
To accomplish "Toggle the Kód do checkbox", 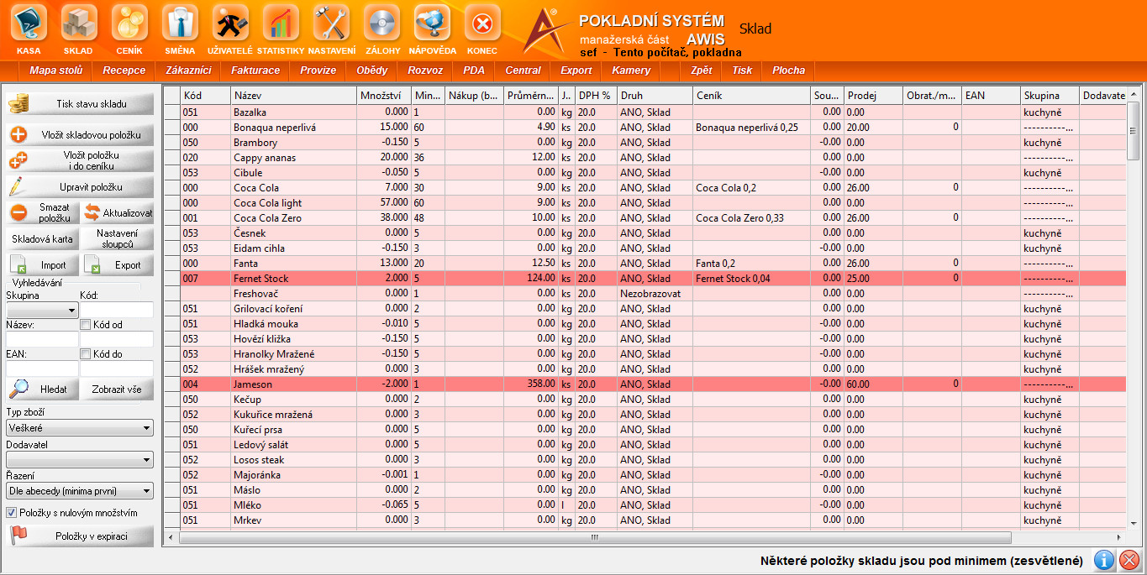I will coord(85,354).
